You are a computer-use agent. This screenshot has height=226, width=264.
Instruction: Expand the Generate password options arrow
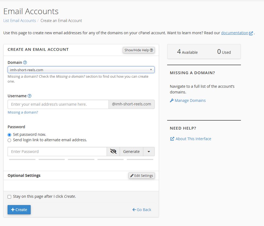point(149,152)
